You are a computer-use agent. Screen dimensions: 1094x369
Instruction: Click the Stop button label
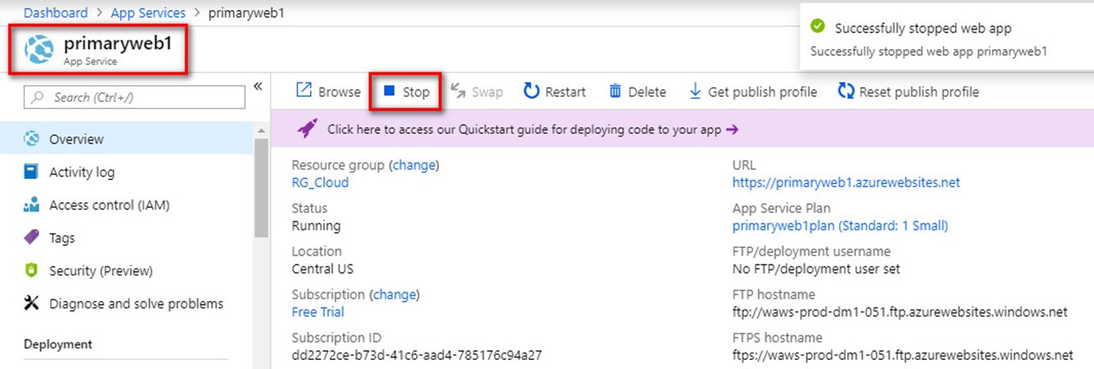pyautogui.click(x=416, y=92)
